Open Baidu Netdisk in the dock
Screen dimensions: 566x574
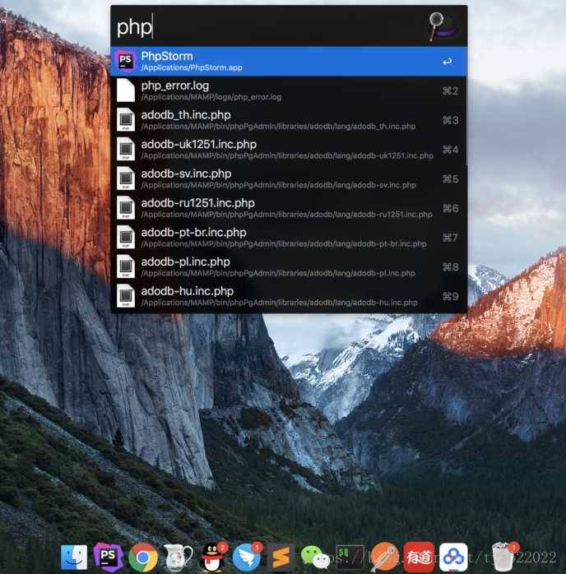(x=453, y=558)
